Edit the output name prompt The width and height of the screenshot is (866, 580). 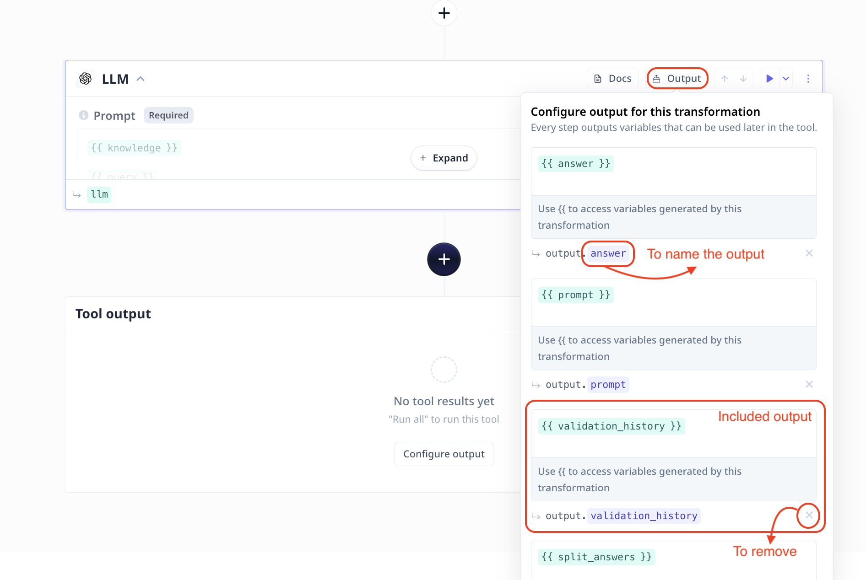pos(608,385)
